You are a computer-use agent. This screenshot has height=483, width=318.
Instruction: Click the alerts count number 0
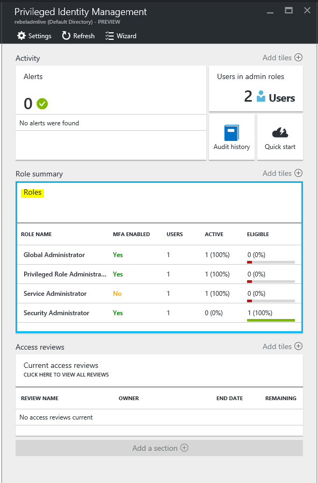[x=28, y=103]
